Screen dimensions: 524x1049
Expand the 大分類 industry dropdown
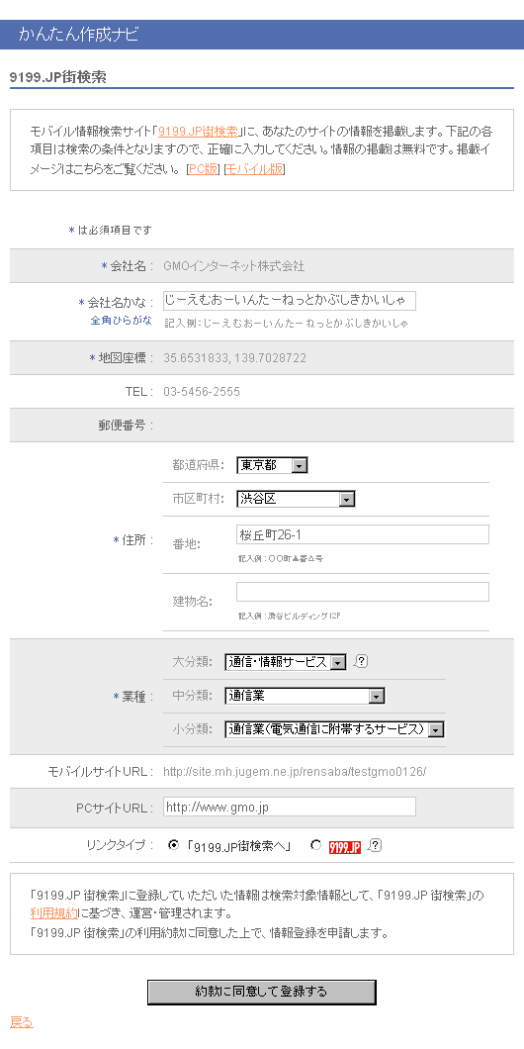(x=286, y=662)
